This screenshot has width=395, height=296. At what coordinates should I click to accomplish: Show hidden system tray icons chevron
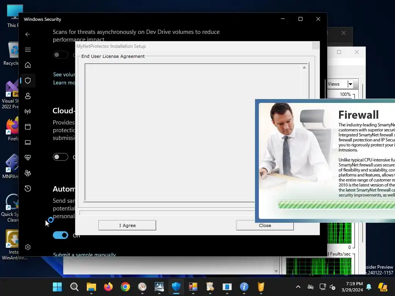coord(298,287)
